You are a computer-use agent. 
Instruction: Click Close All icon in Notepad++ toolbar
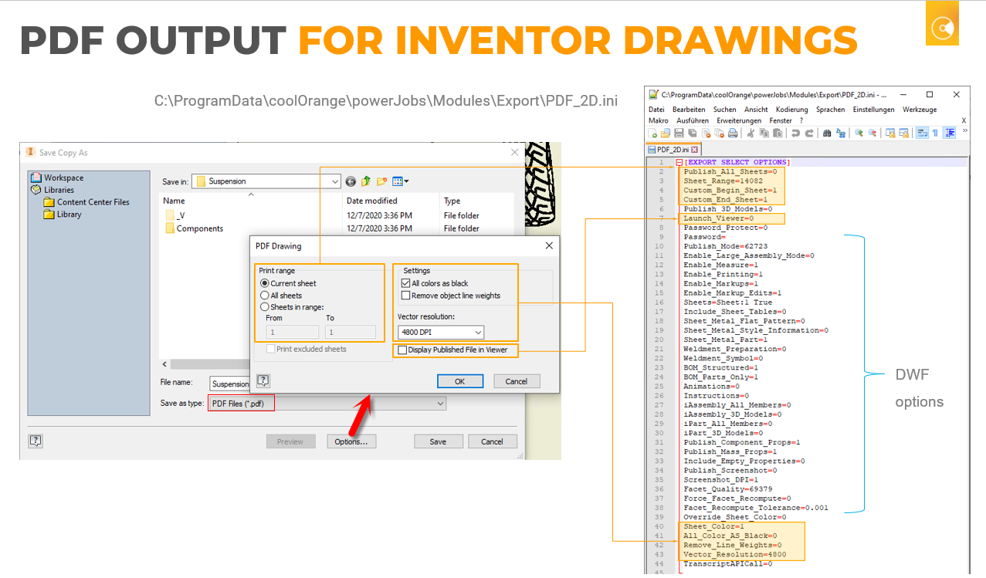(x=720, y=133)
